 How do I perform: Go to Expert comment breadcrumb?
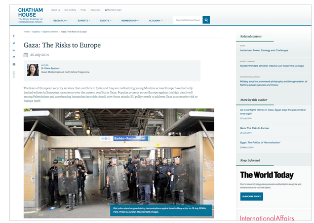tap(55, 32)
